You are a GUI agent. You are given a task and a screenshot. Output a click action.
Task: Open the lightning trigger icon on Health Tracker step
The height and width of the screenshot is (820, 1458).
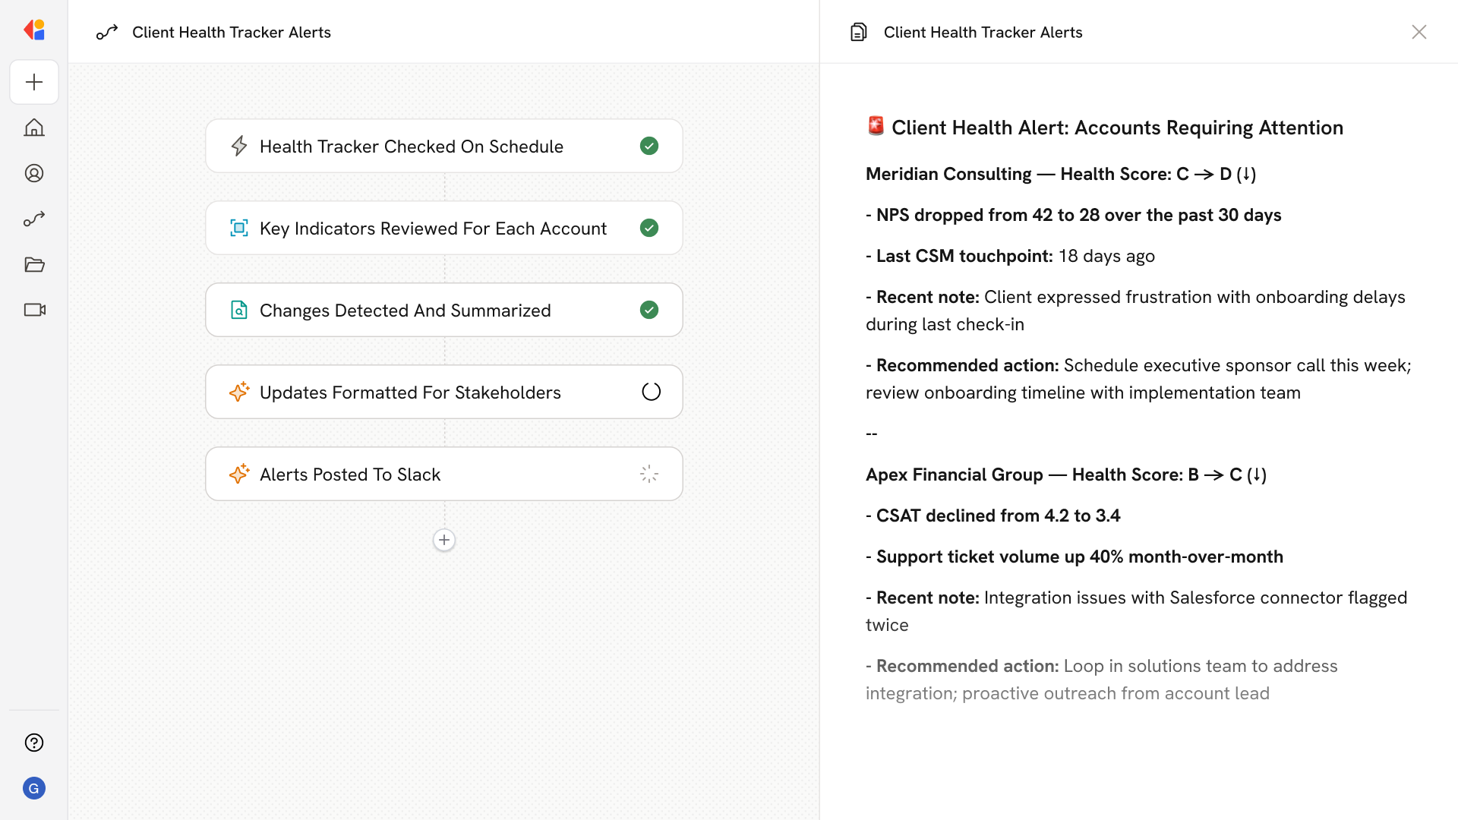click(x=239, y=146)
